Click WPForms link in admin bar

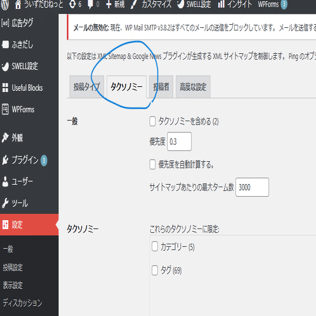pos(268,4)
